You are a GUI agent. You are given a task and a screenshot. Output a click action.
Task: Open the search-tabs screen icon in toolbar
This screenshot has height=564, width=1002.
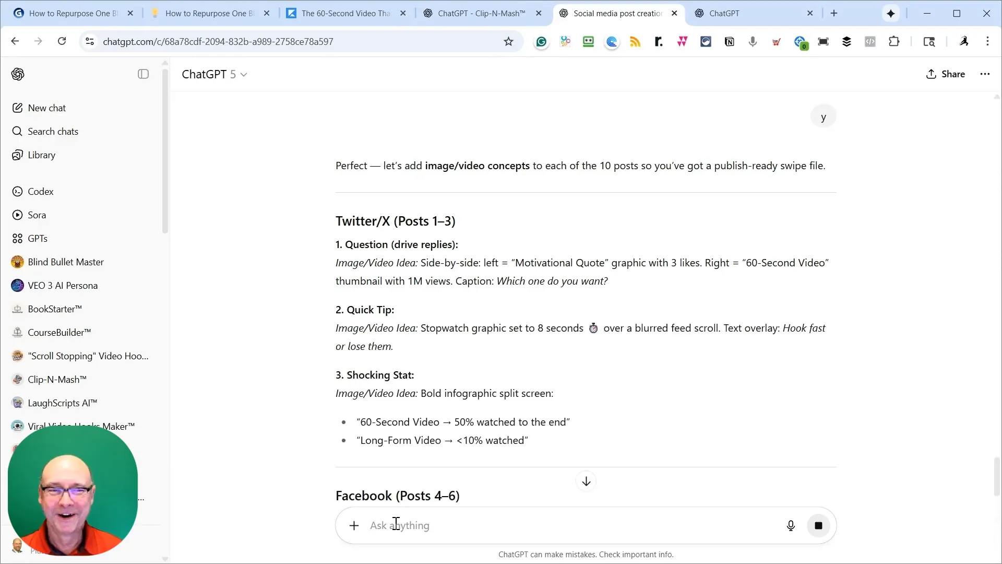(x=929, y=42)
